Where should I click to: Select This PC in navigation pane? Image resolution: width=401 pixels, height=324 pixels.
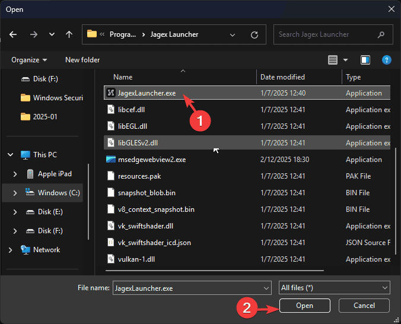[x=45, y=154]
